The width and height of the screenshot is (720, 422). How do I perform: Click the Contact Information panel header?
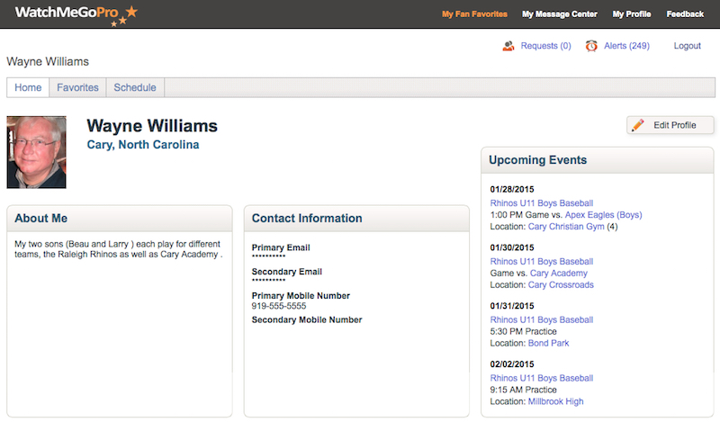click(356, 218)
